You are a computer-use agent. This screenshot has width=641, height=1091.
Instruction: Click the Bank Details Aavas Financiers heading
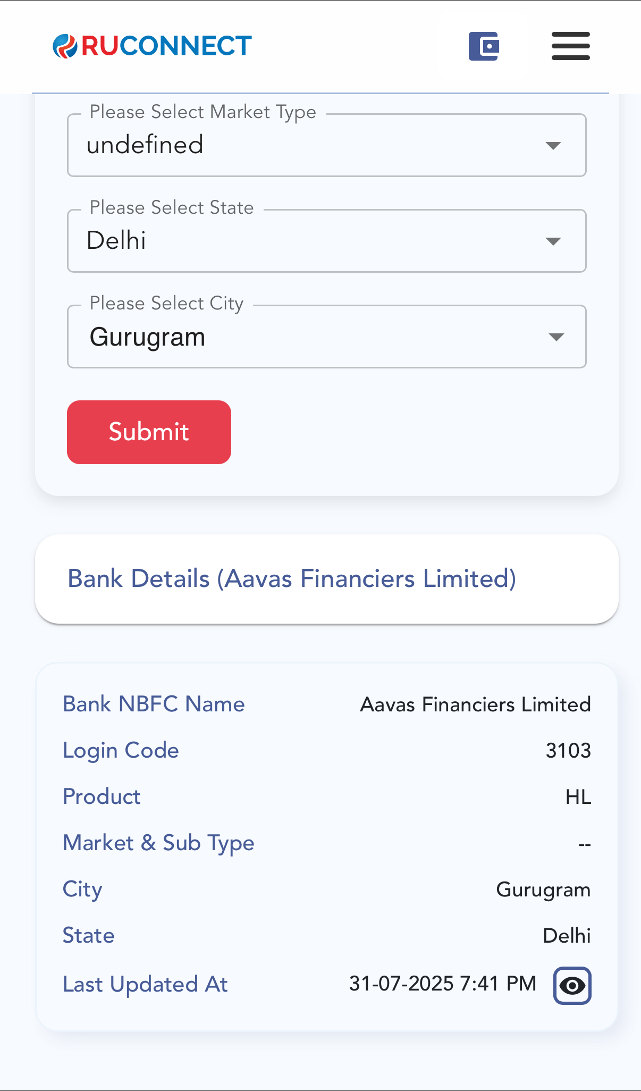(x=292, y=578)
